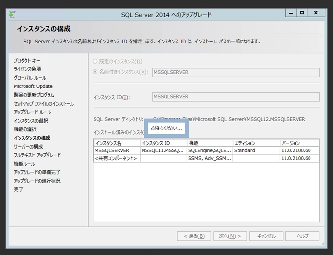Click the エディション column header
The width and height of the screenshot is (333, 255).
(x=256, y=143)
